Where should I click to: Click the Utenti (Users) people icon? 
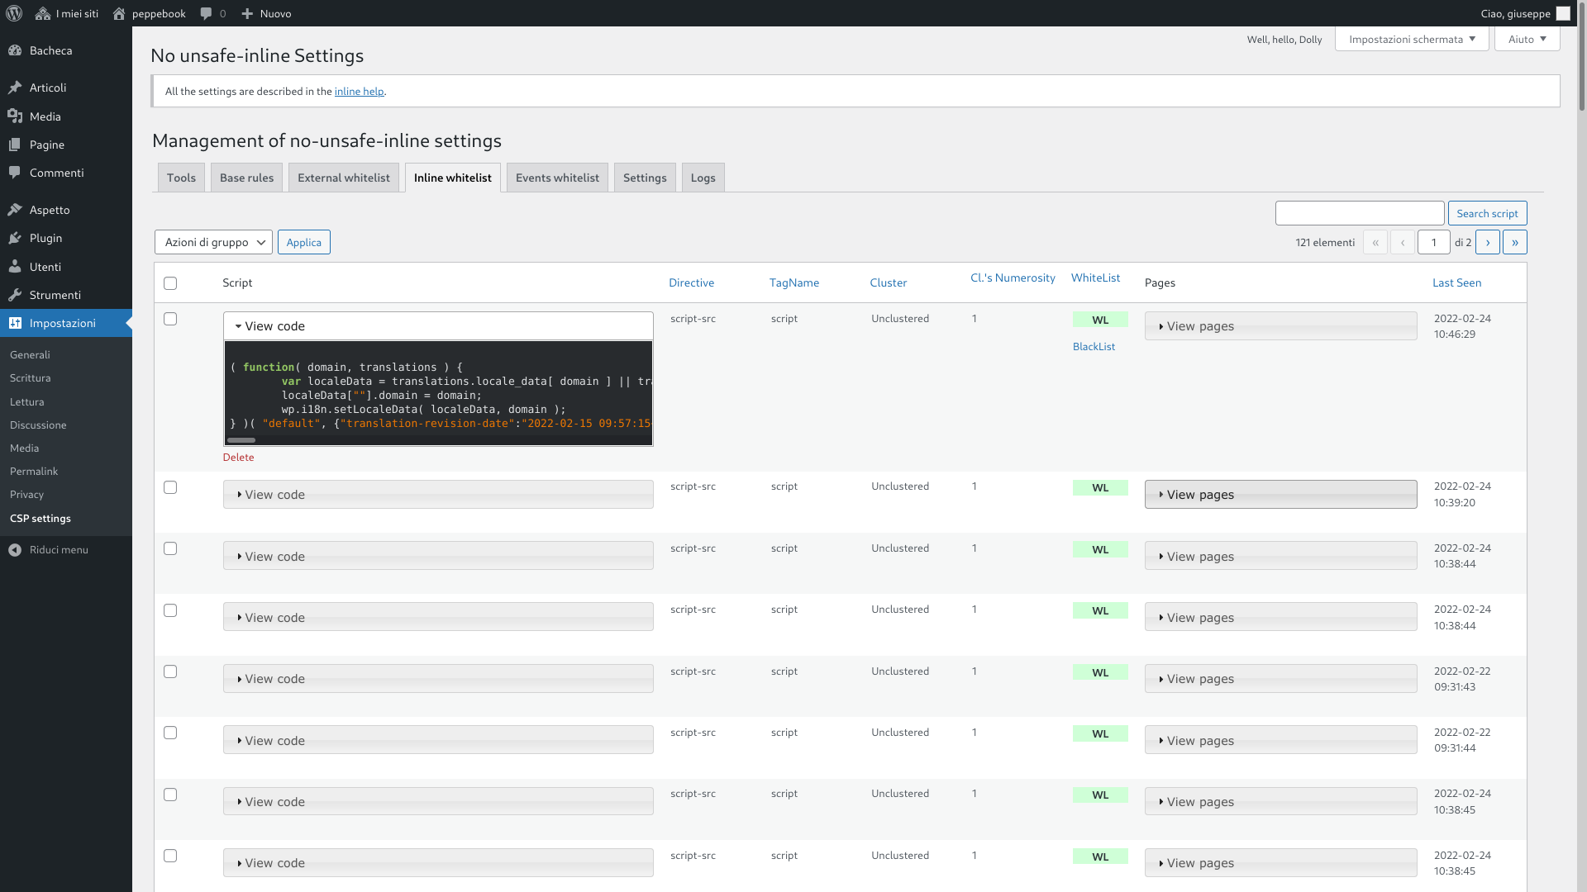[14, 266]
